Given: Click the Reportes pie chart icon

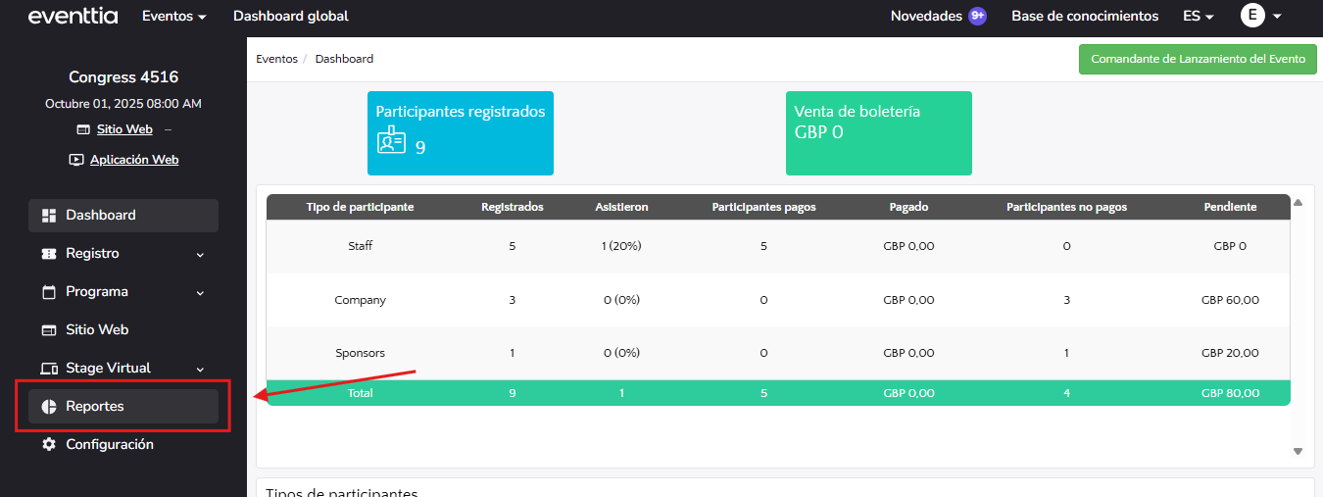Looking at the screenshot, I should click(49, 407).
